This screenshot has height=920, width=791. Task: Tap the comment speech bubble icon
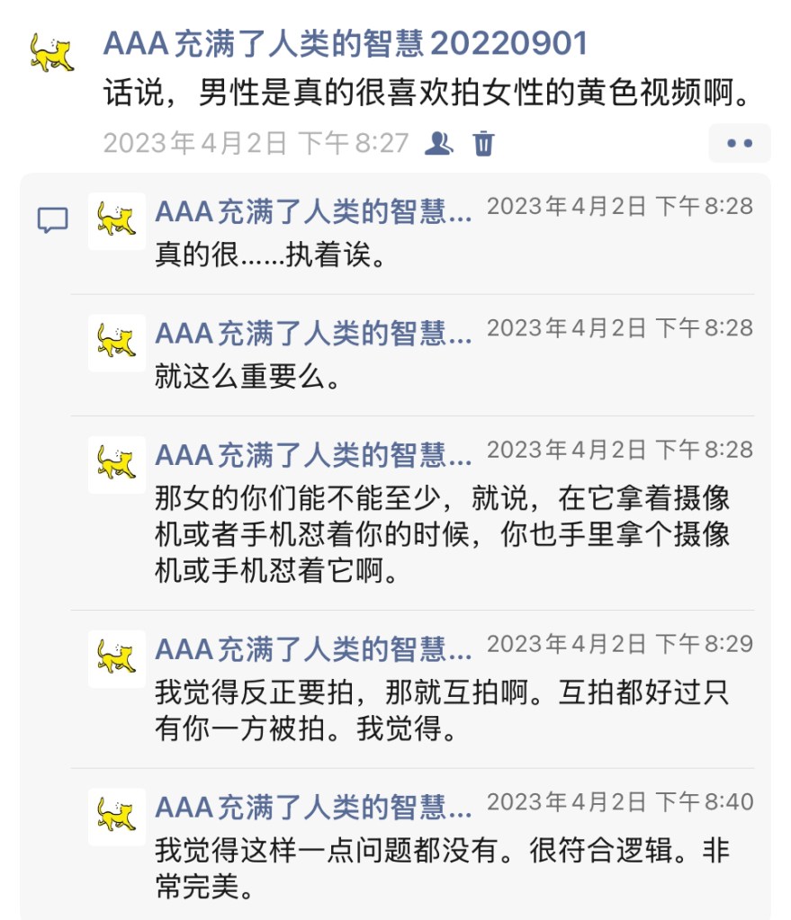[x=53, y=220]
